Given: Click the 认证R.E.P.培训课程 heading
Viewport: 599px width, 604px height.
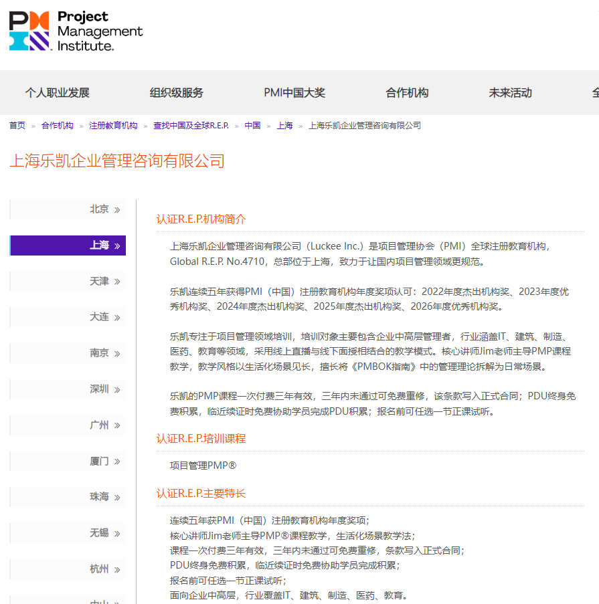Looking at the screenshot, I should pos(201,438).
